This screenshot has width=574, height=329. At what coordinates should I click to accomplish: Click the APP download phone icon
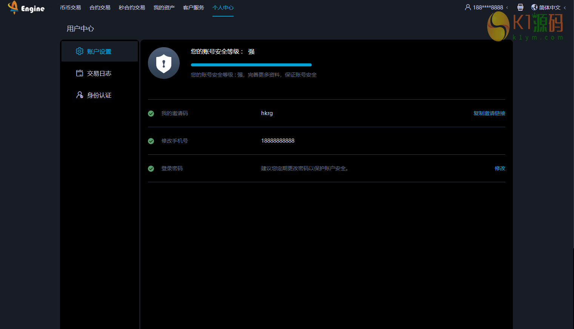tap(520, 7)
